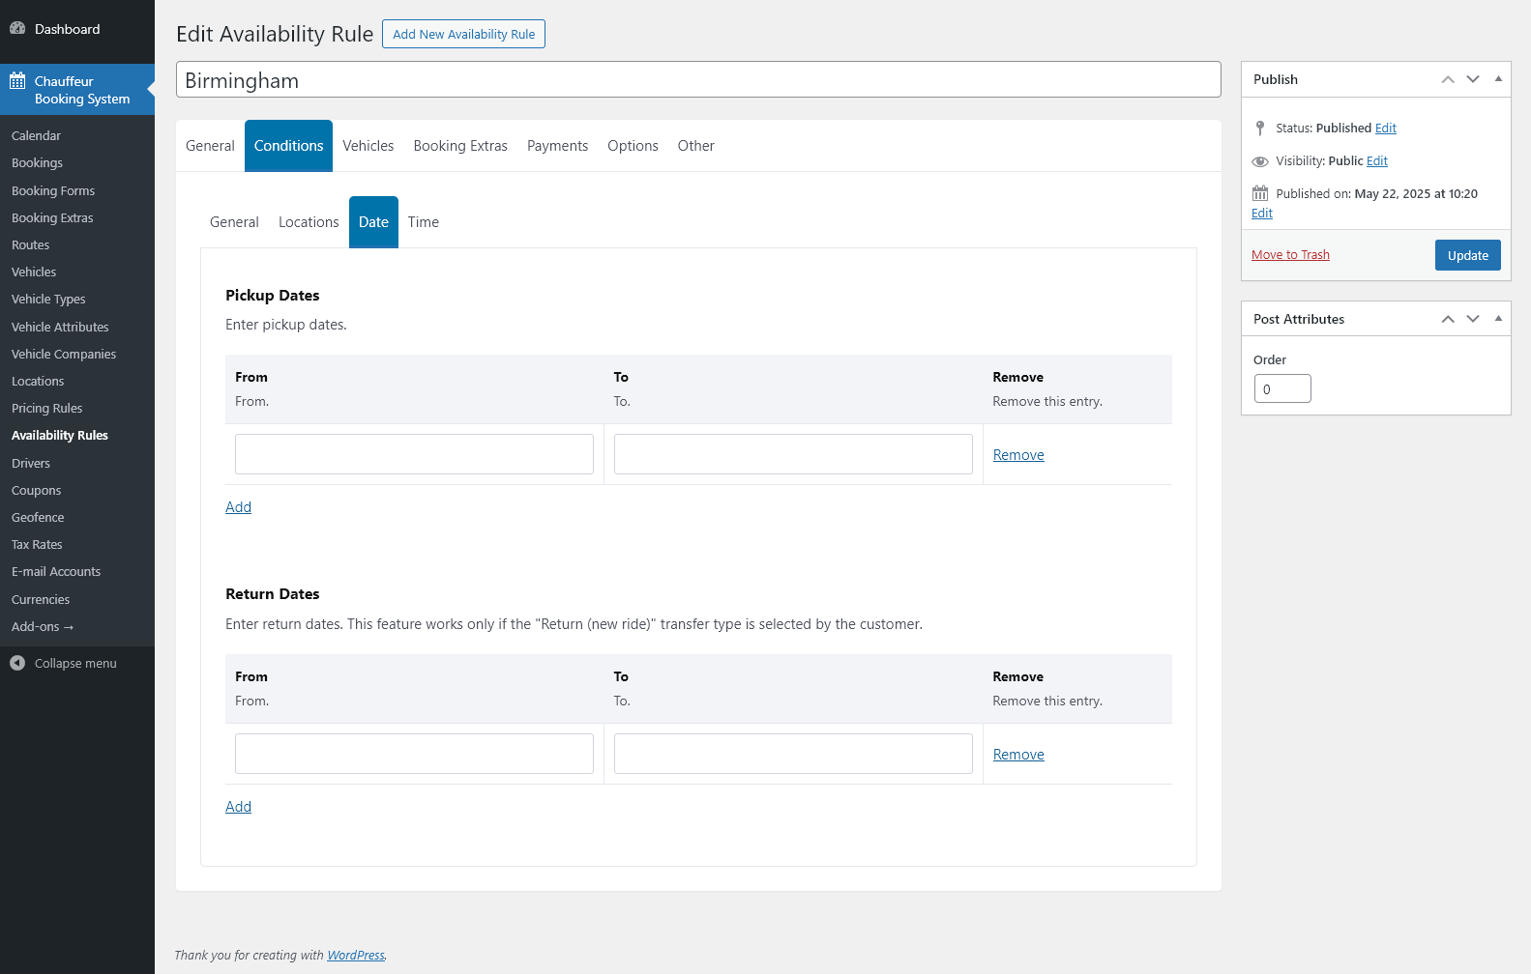The width and height of the screenshot is (1531, 974).
Task: Open Vehicles in the sidebar menu
Action: point(34,272)
